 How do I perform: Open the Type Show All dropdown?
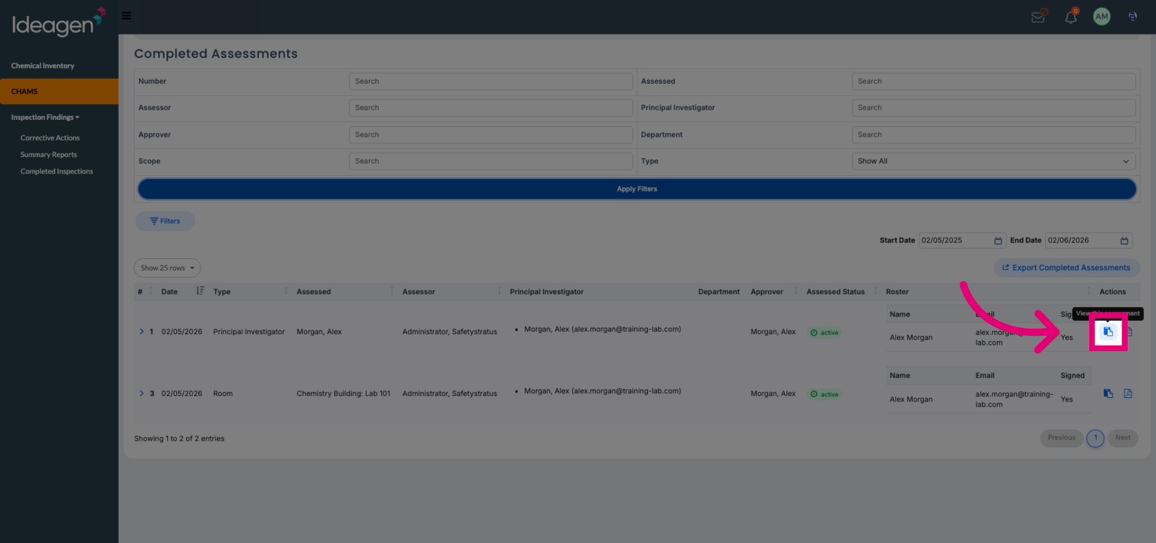click(x=993, y=161)
